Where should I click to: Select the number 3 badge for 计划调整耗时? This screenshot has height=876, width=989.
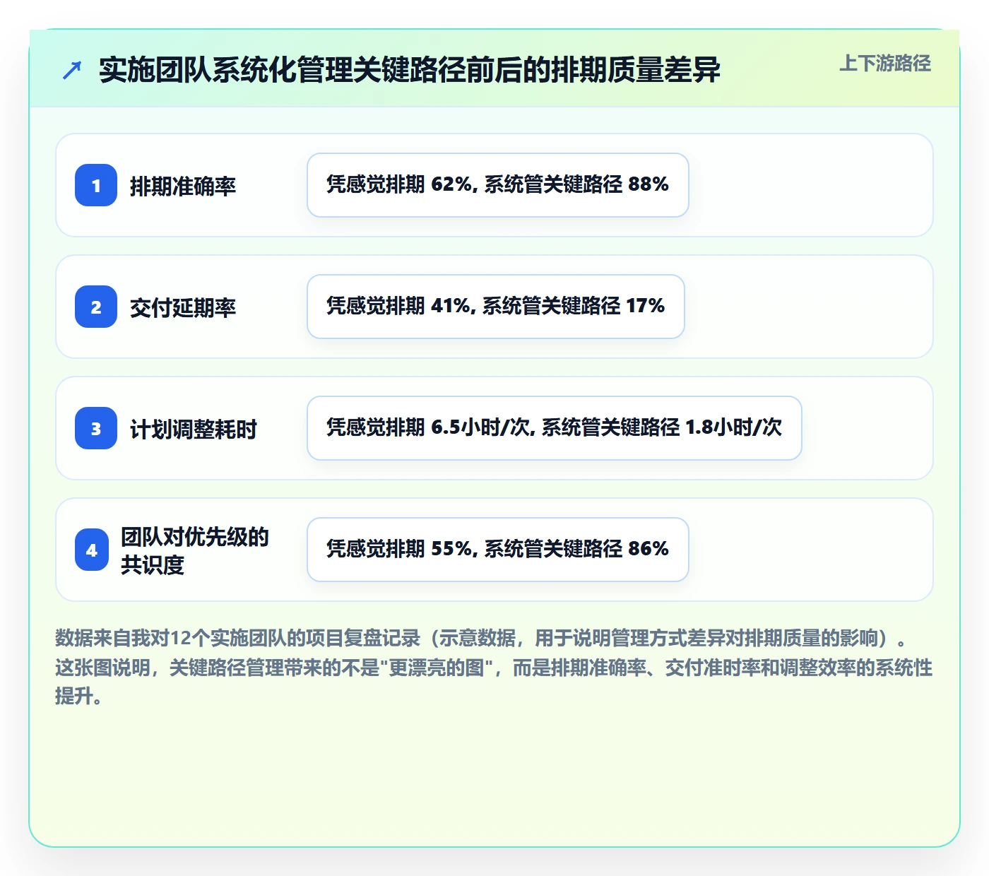[x=96, y=428]
